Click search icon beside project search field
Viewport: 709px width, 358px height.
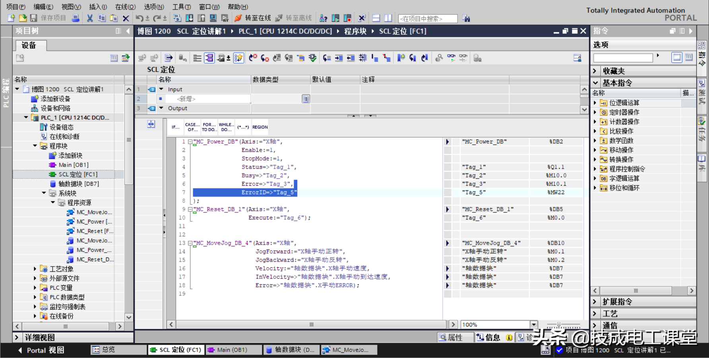point(466,19)
